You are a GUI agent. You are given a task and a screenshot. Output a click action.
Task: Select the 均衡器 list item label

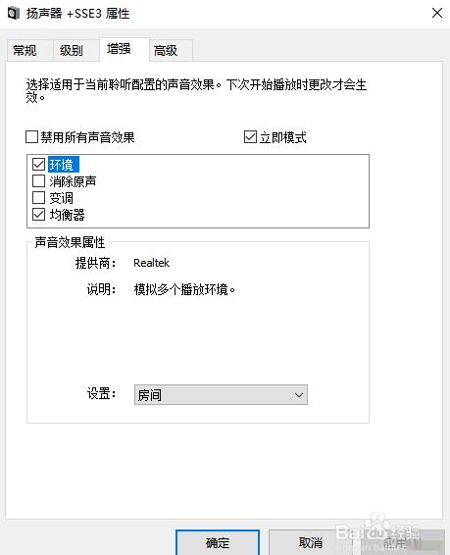coord(67,215)
